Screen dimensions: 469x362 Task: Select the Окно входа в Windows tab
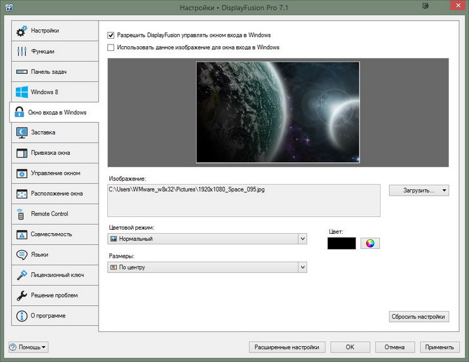tap(54, 112)
